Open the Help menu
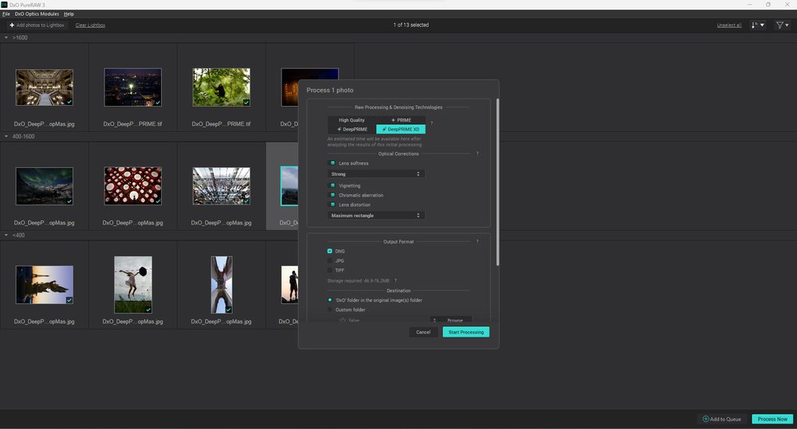 click(69, 14)
